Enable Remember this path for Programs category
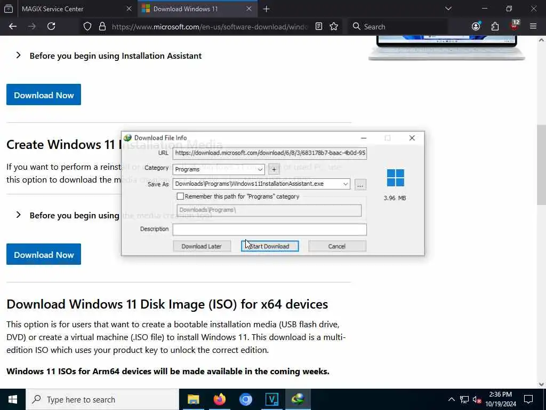 click(x=180, y=196)
